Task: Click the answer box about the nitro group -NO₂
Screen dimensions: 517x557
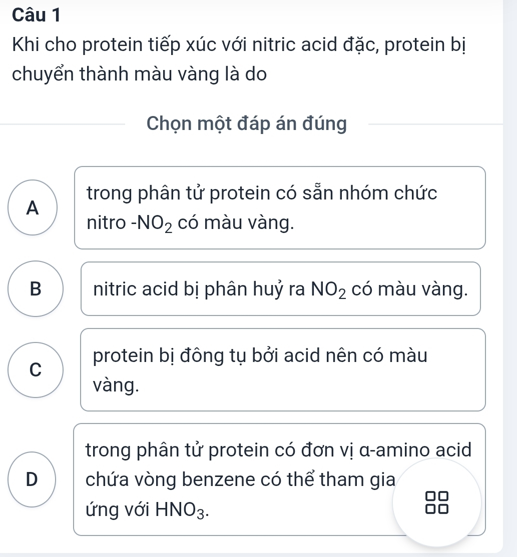Action: (280, 207)
